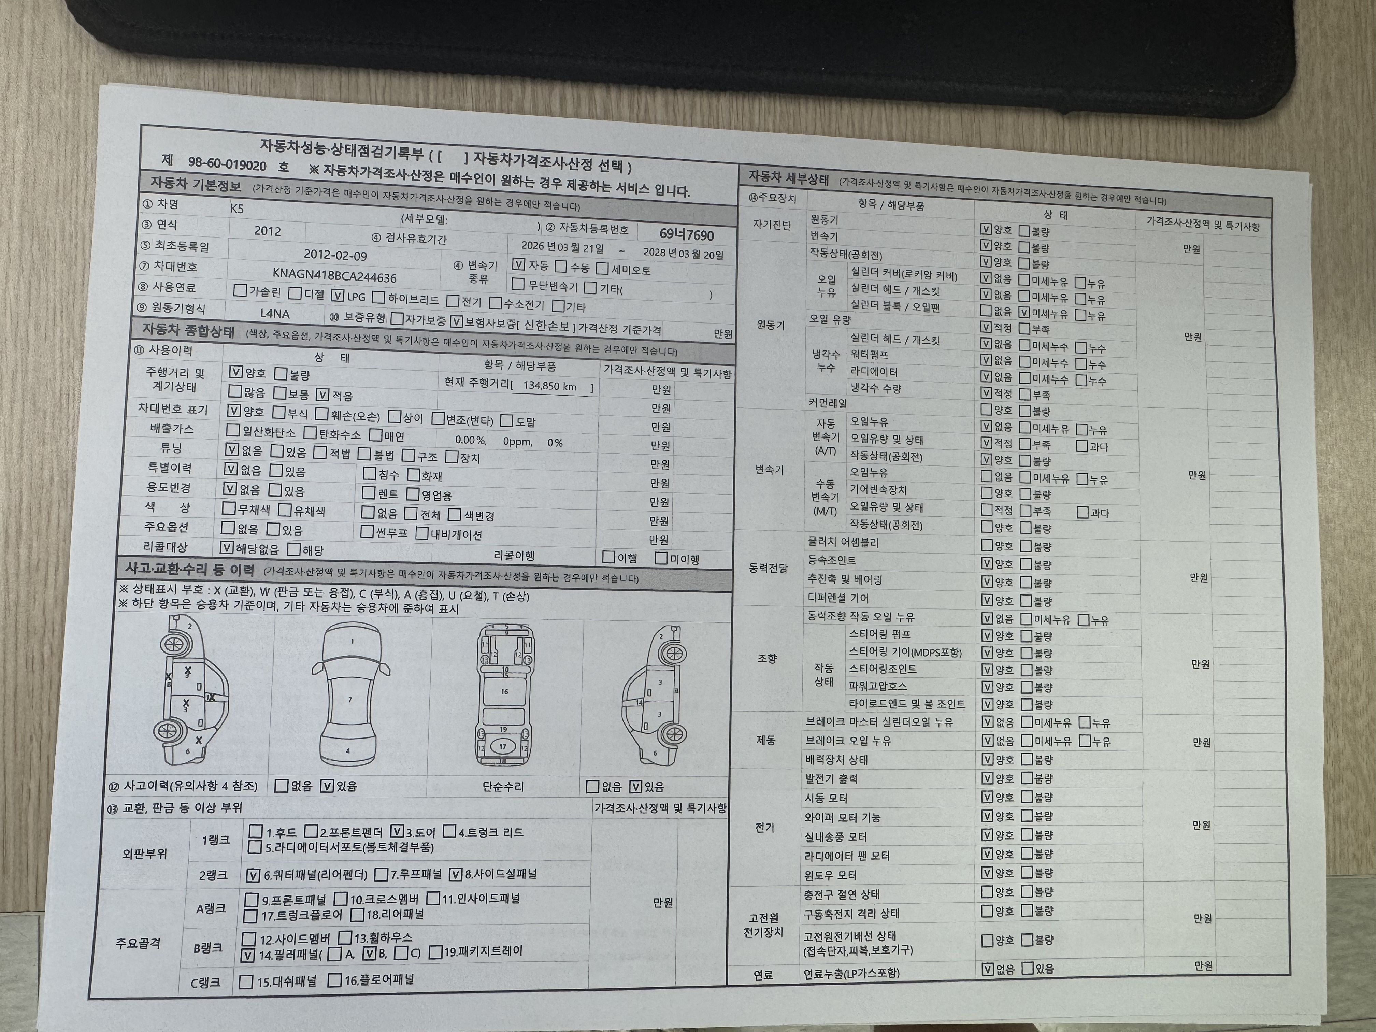This screenshot has width=1376, height=1032.
Task: Tick the 11.인사이드패널 checkbox
Action: pos(433,899)
